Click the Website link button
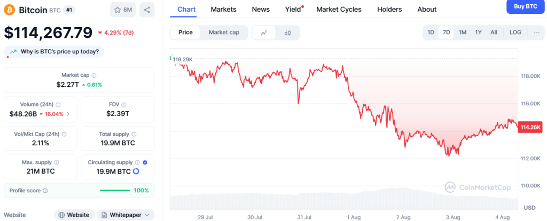547x221 pixels. [x=74, y=215]
